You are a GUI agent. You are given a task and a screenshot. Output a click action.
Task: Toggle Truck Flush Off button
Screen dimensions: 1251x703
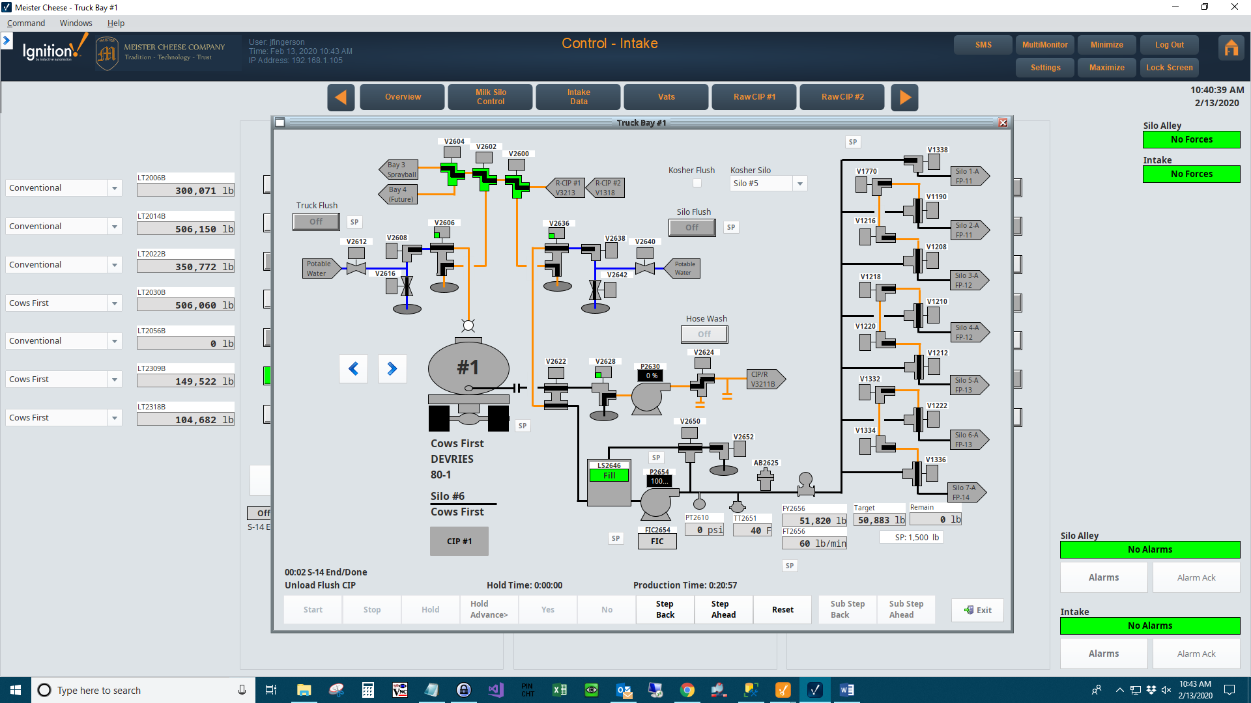316,221
